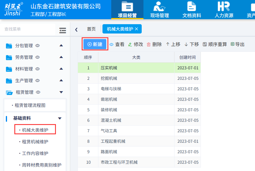Click the 现场管理 worker icon

click(159, 6)
